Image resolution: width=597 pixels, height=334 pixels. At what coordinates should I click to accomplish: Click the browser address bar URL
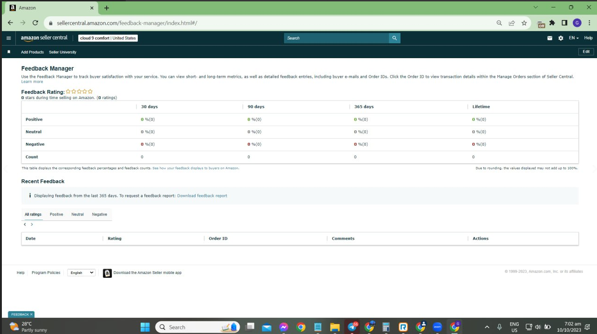pos(127,23)
